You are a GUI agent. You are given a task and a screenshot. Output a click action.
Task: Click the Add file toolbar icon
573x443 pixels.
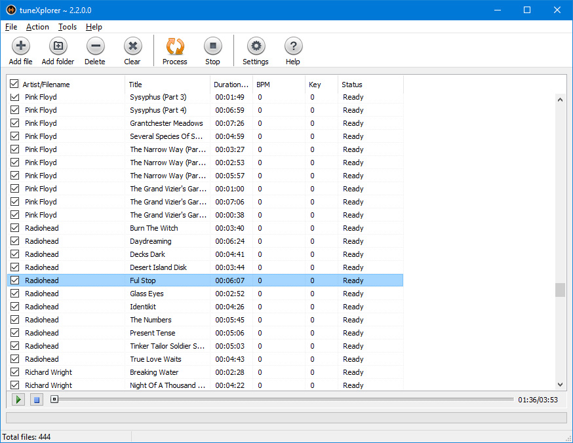point(20,47)
